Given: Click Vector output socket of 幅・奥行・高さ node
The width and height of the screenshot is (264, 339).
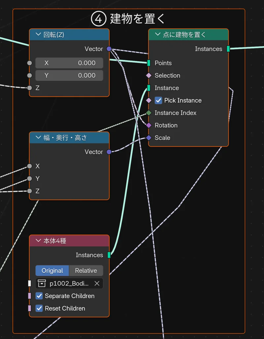Looking at the screenshot, I should coord(109,152).
